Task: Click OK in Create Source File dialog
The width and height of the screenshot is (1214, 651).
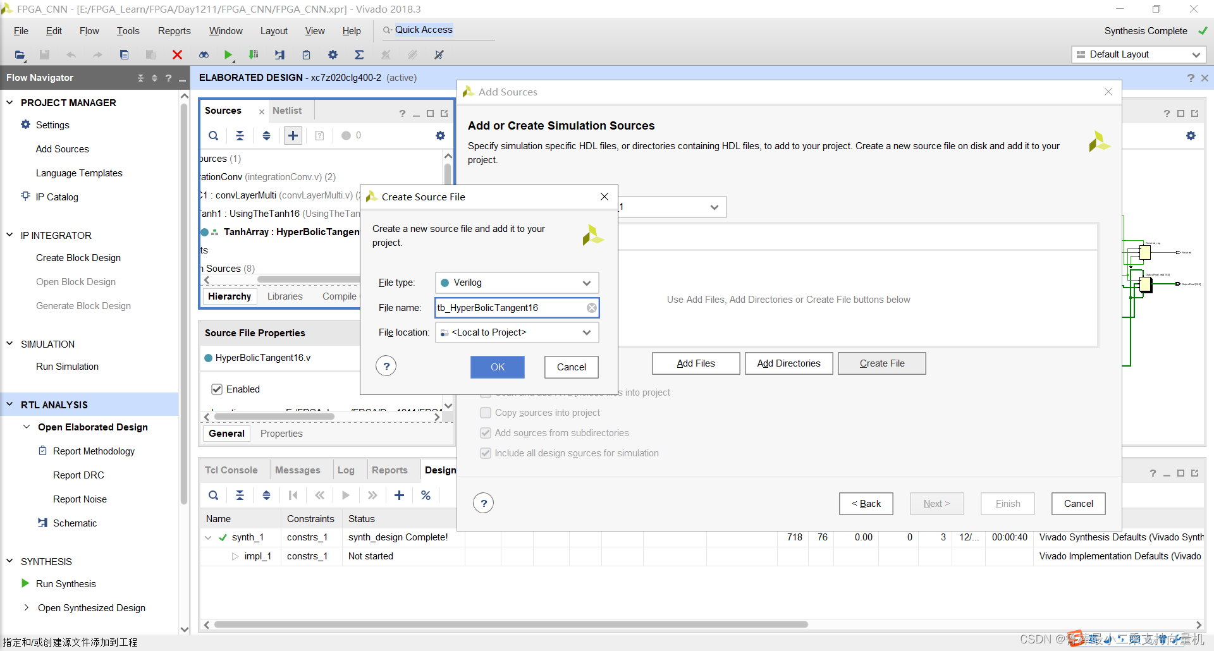Action: point(497,367)
